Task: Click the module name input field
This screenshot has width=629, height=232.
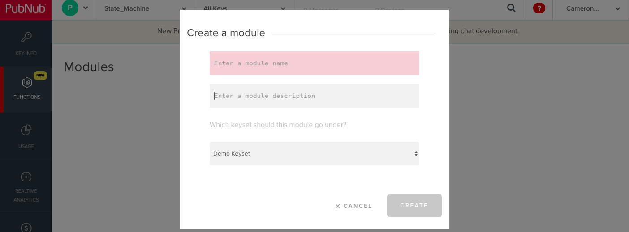Action: (314, 63)
